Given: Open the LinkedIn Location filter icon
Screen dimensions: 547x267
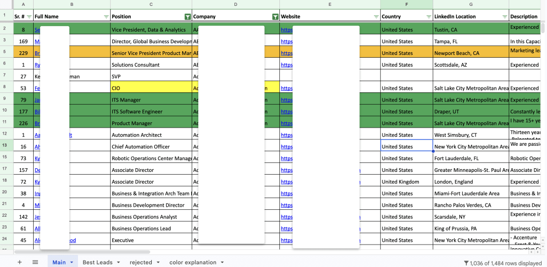Looking at the screenshot, I should pos(504,17).
